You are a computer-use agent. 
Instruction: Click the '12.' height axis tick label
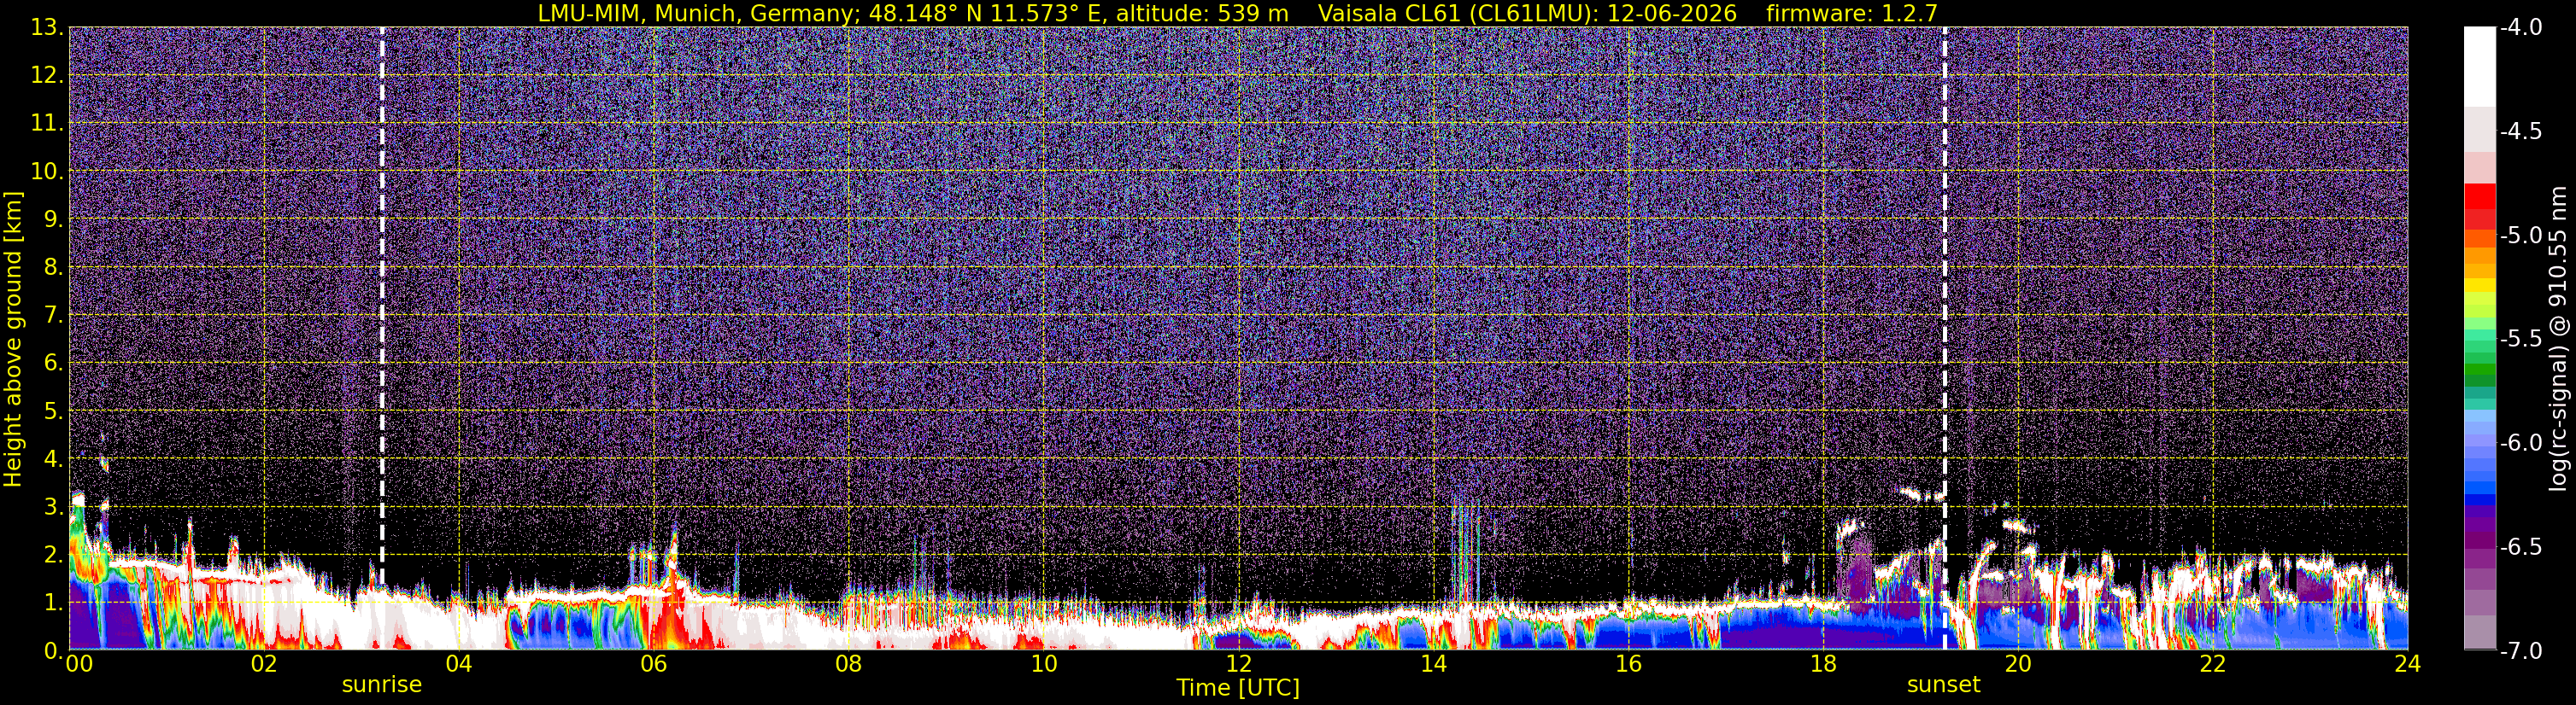point(46,75)
